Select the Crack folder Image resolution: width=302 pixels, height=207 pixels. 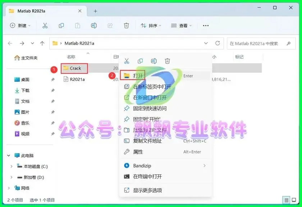[x=75, y=68]
